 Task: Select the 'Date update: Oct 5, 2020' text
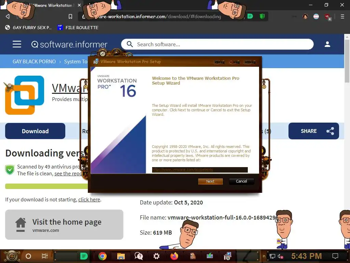[x=171, y=202]
